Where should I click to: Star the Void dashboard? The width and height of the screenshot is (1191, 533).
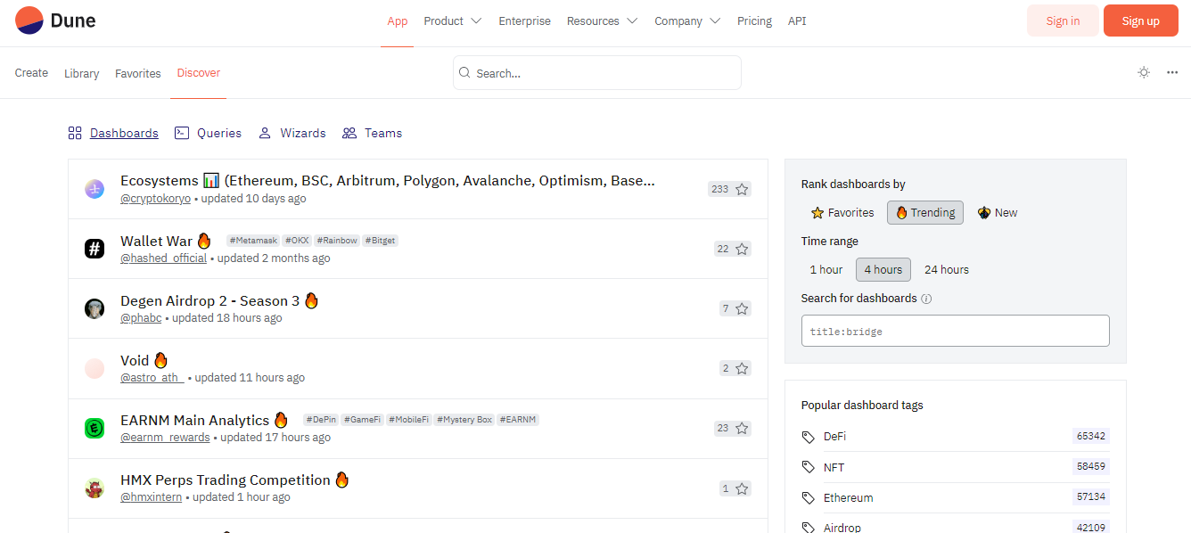(x=742, y=368)
